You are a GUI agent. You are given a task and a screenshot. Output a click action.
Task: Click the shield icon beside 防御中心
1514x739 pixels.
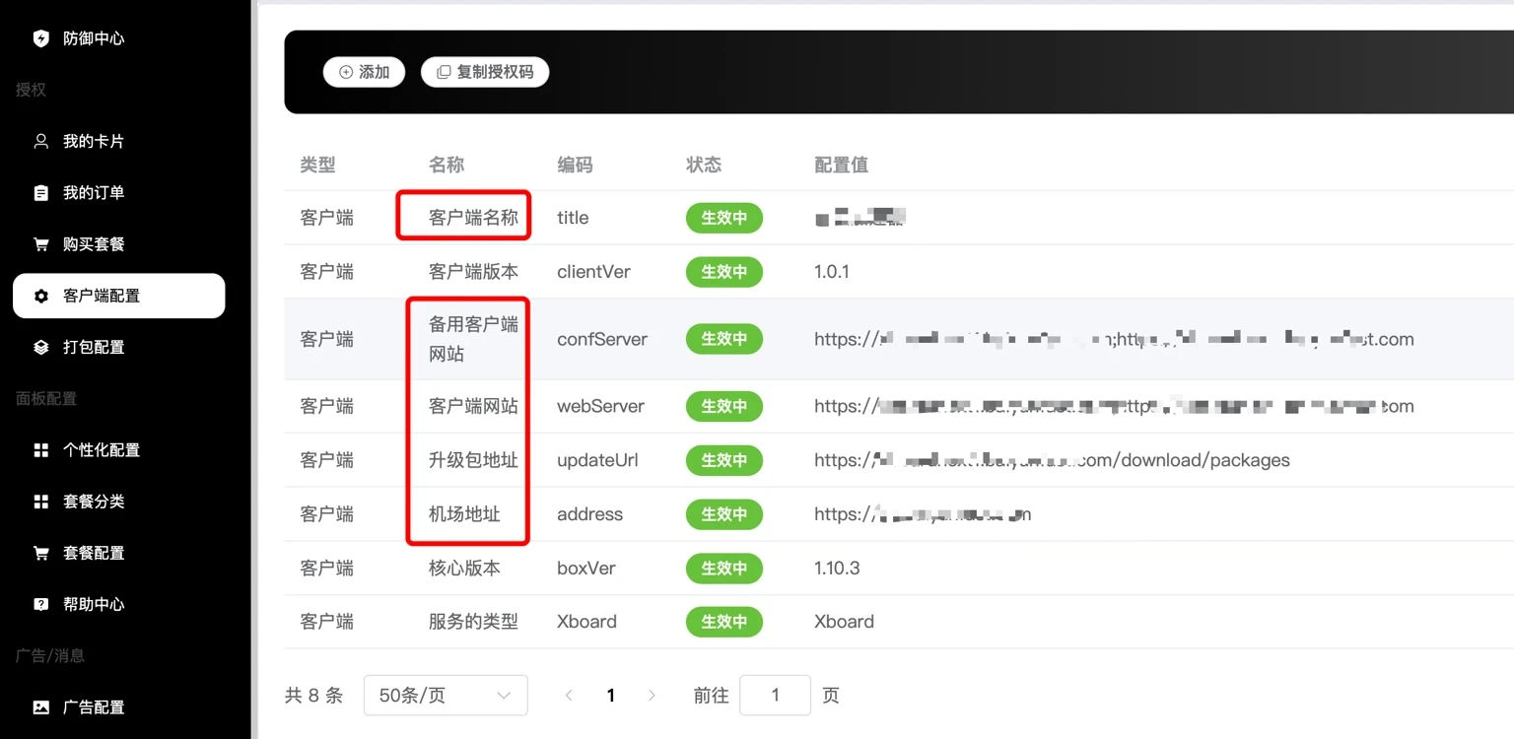click(40, 38)
